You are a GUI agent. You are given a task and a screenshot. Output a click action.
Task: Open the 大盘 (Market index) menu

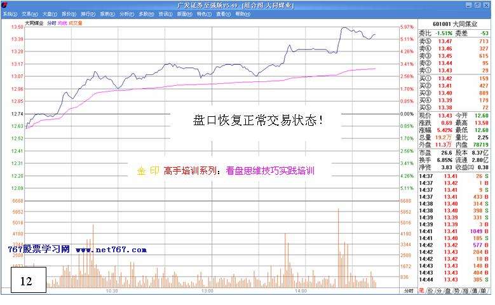tap(49, 13)
